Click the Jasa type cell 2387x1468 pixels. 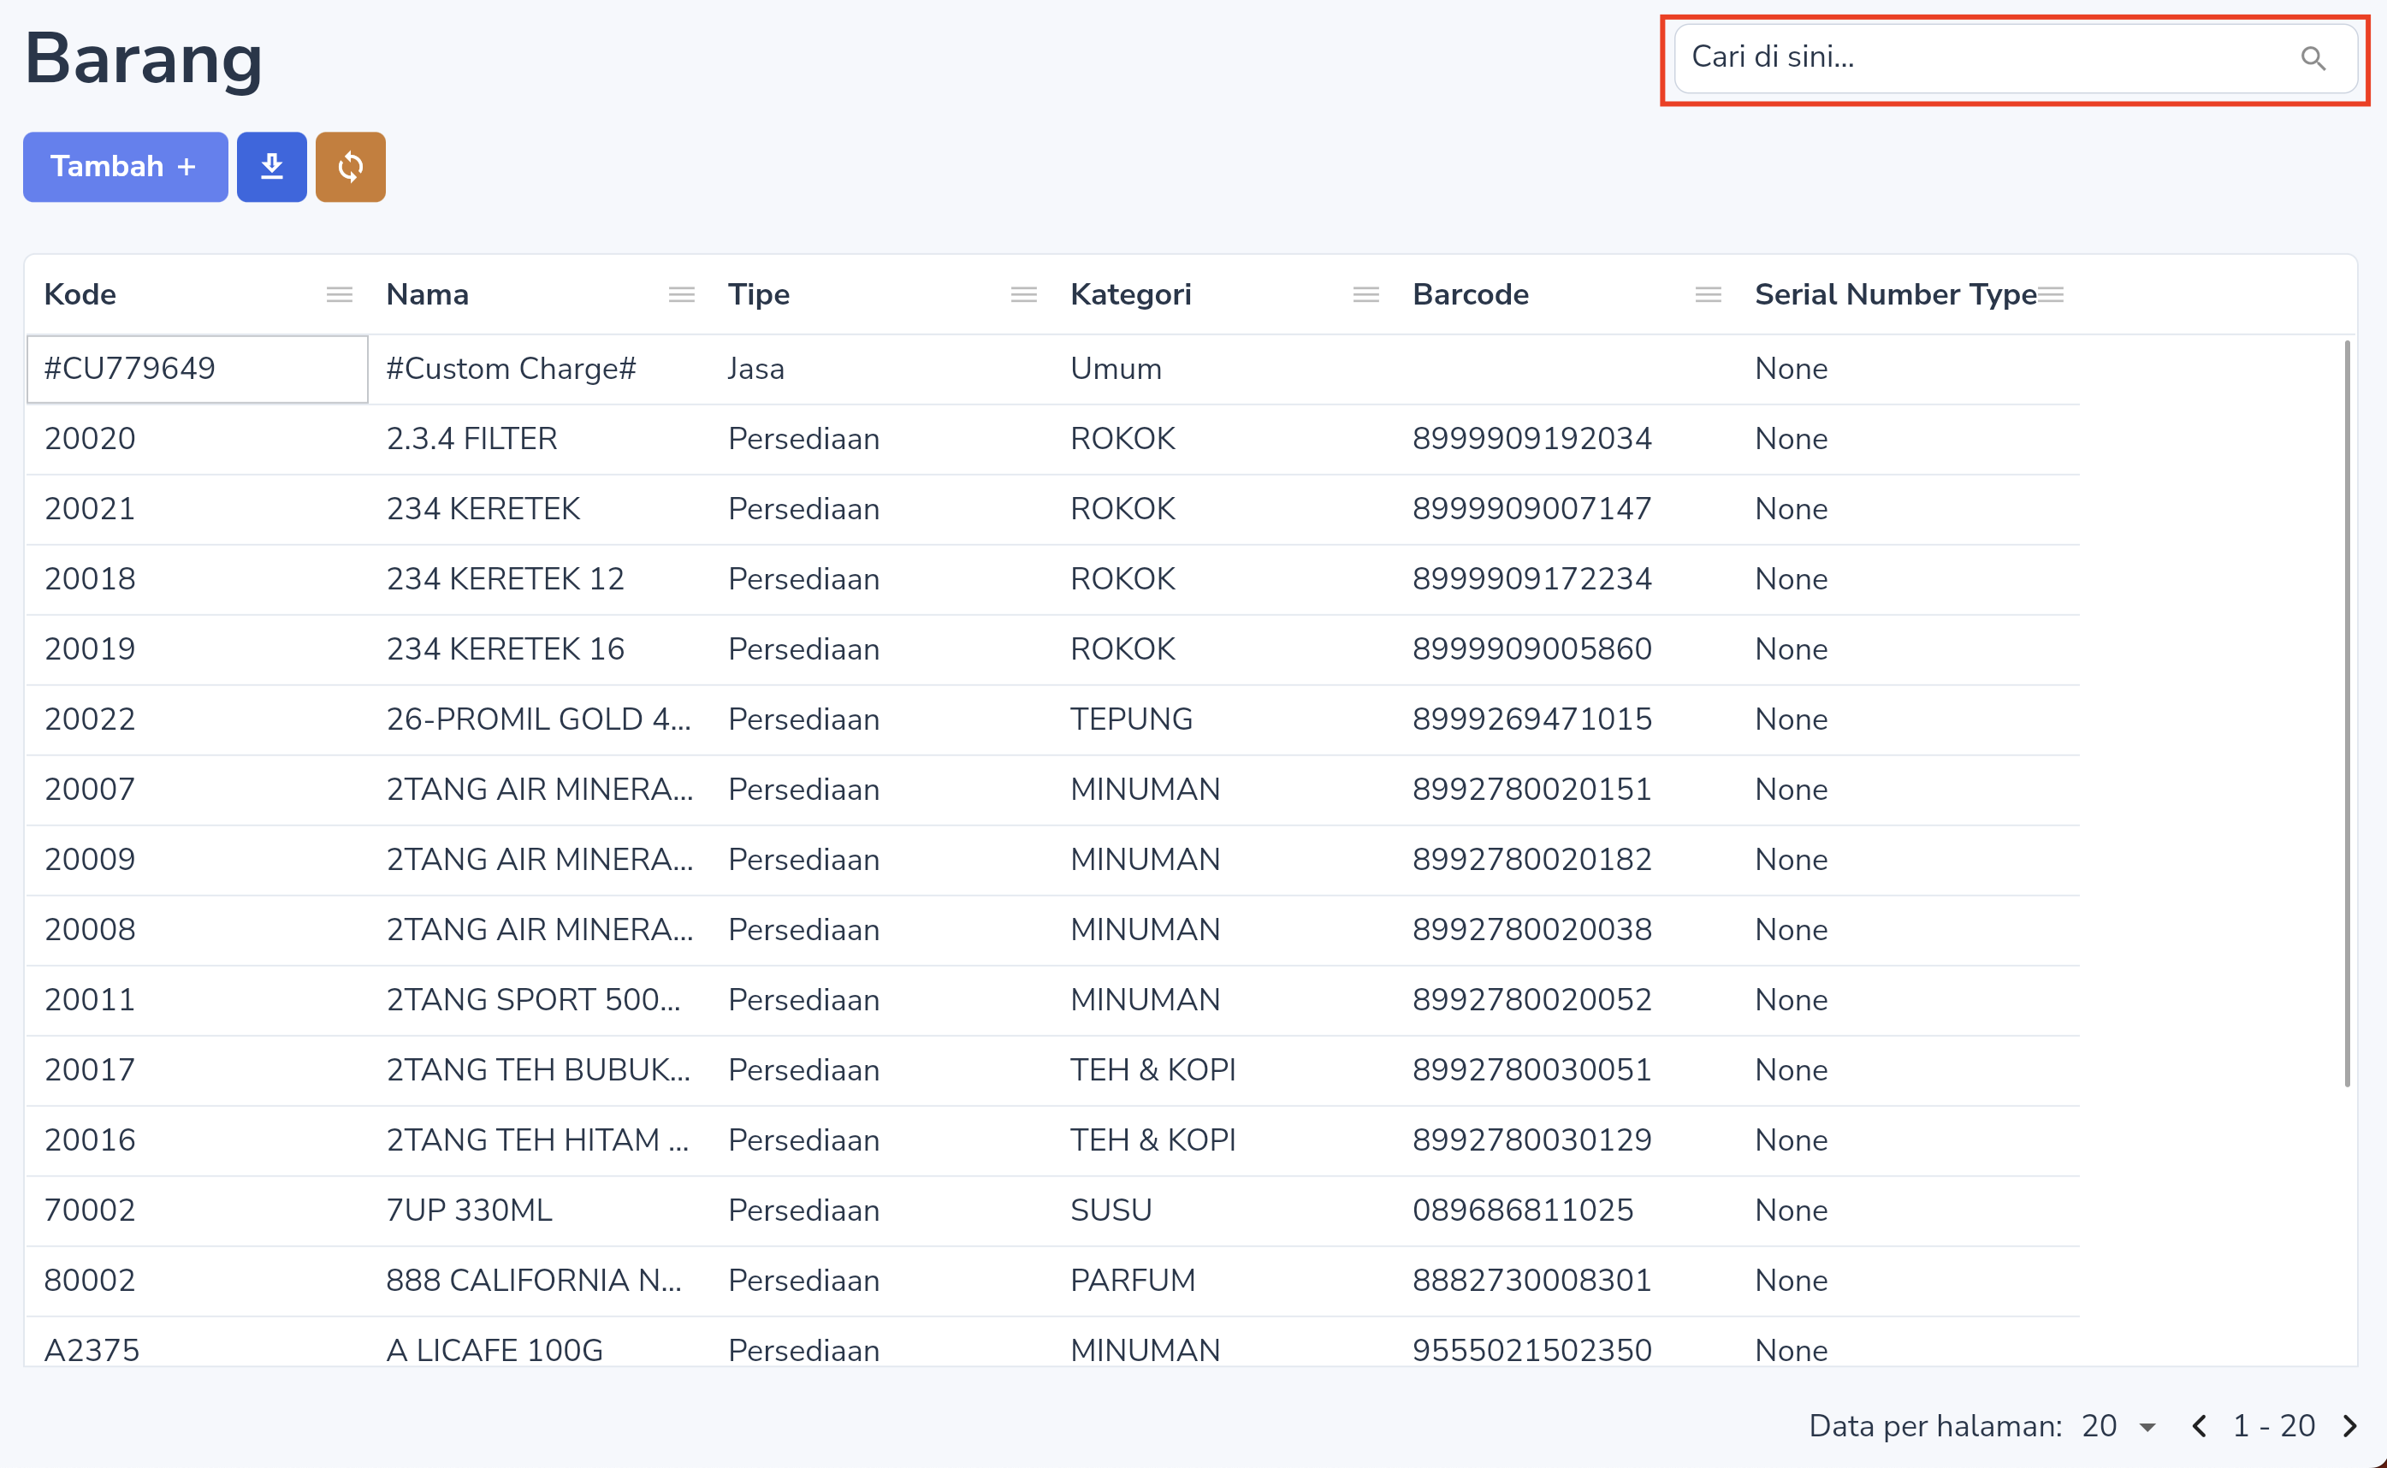755,369
